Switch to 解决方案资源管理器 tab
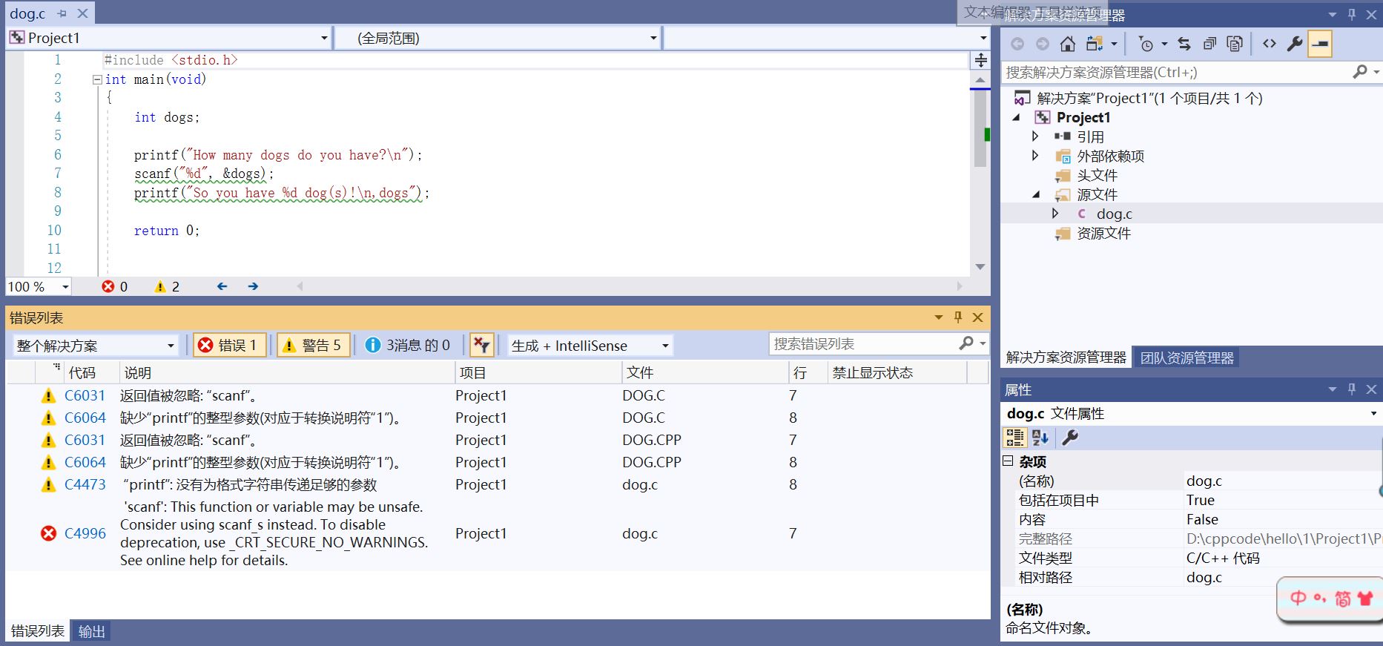 pos(1066,357)
